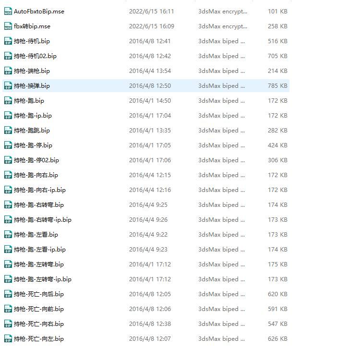The width and height of the screenshot is (361, 348).
Task: Click the BIP icon of 持枪-端枪.bip
Action: [x=8, y=71]
